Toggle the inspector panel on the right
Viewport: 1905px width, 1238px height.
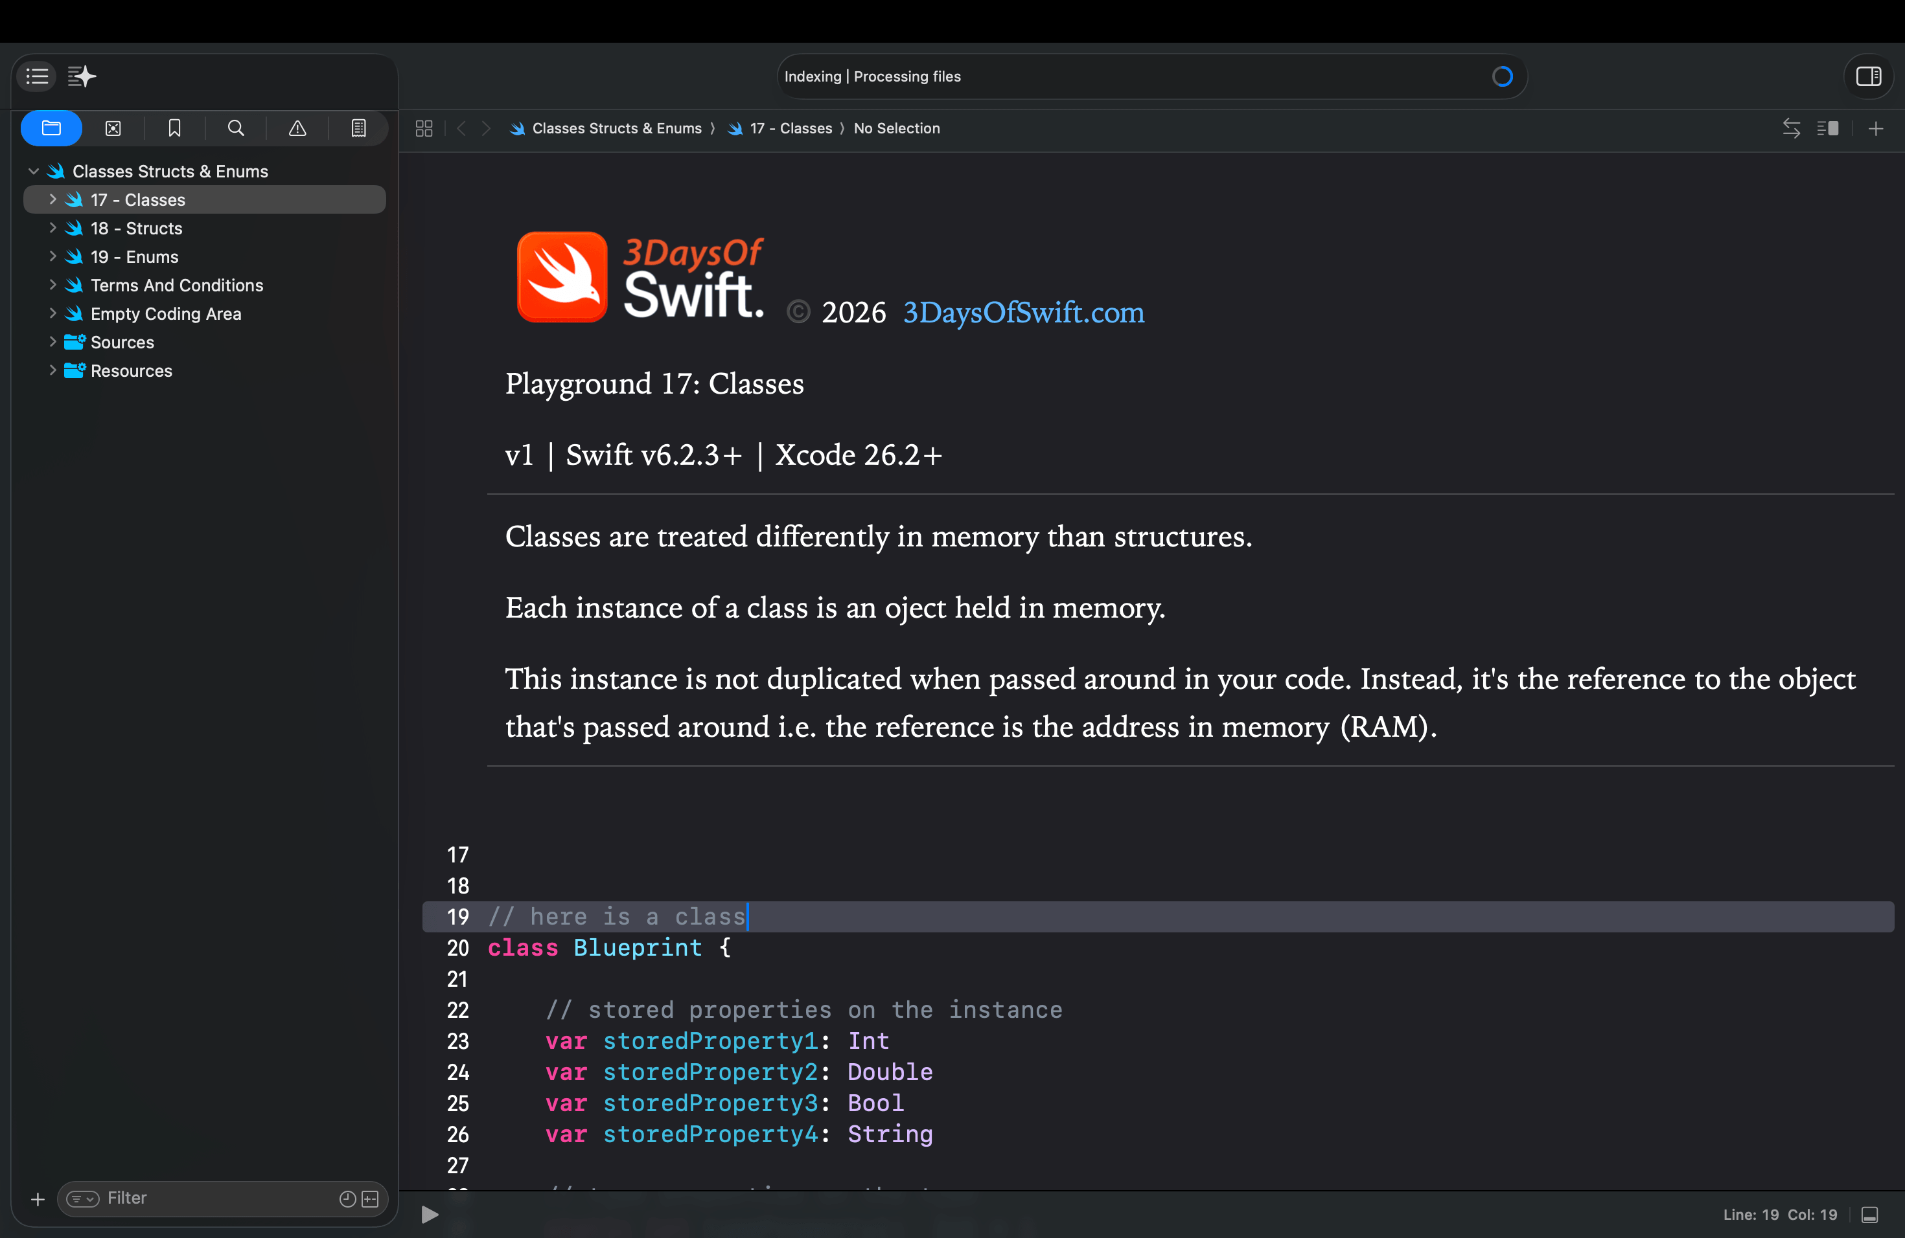pyautogui.click(x=1868, y=76)
